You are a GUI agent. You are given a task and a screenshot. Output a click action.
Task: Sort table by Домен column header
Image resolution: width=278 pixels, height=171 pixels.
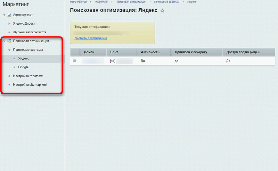tap(89, 52)
